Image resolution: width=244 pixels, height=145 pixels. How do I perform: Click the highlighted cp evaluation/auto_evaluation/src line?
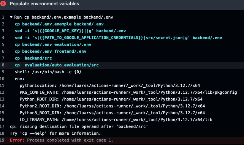tap(57, 65)
